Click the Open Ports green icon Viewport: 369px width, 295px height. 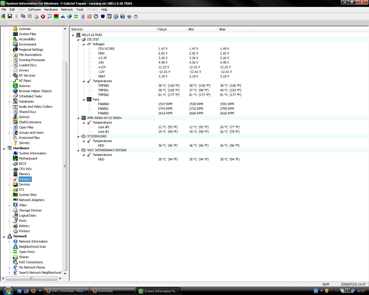coord(15,252)
